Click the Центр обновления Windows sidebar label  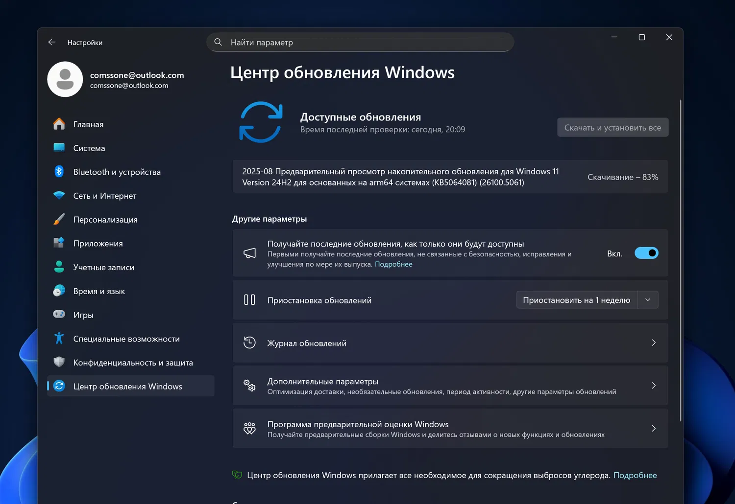pos(128,387)
